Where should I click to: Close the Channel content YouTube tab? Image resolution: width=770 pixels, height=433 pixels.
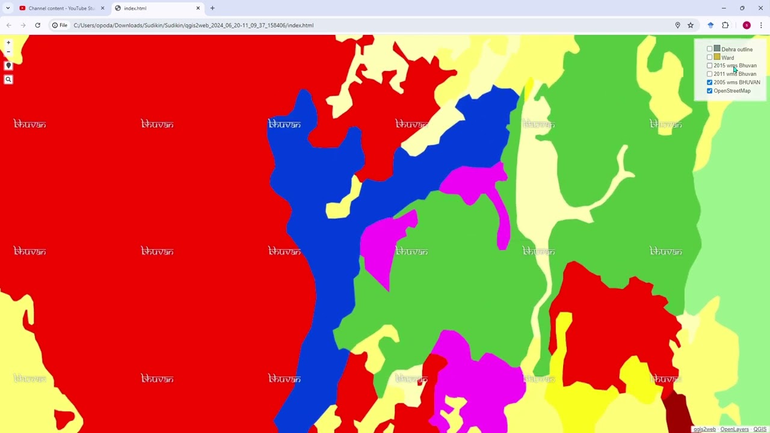pyautogui.click(x=102, y=8)
